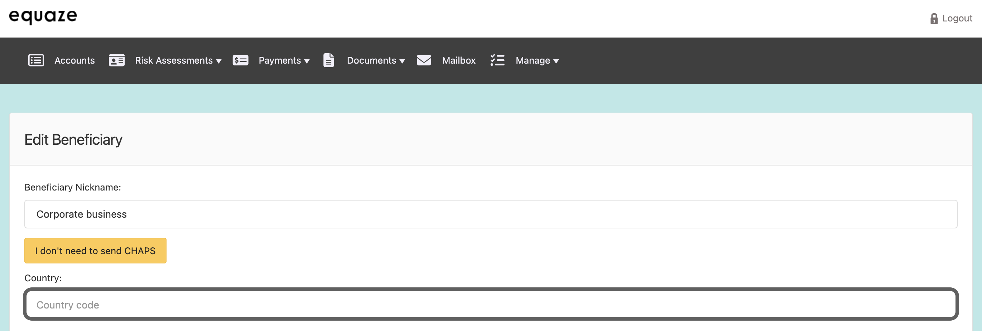This screenshot has width=982, height=331.
Task: Open the Accounts menu item text
Action: coord(75,60)
